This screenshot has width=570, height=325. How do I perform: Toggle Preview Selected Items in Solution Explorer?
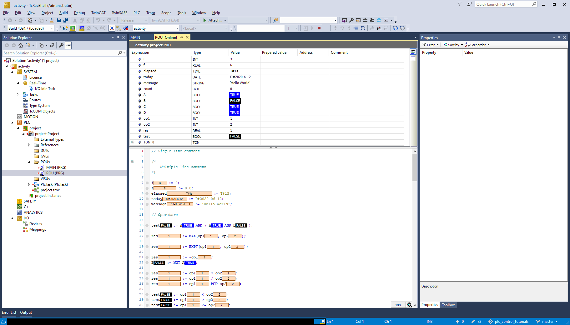[x=68, y=45]
